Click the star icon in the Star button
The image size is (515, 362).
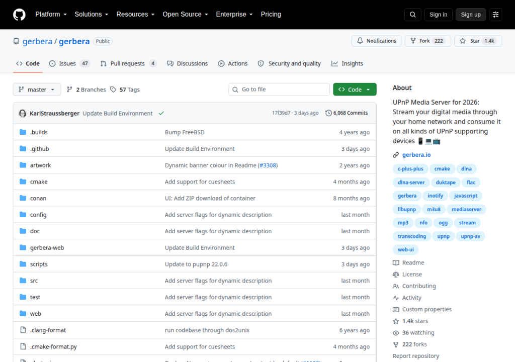tap(463, 41)
